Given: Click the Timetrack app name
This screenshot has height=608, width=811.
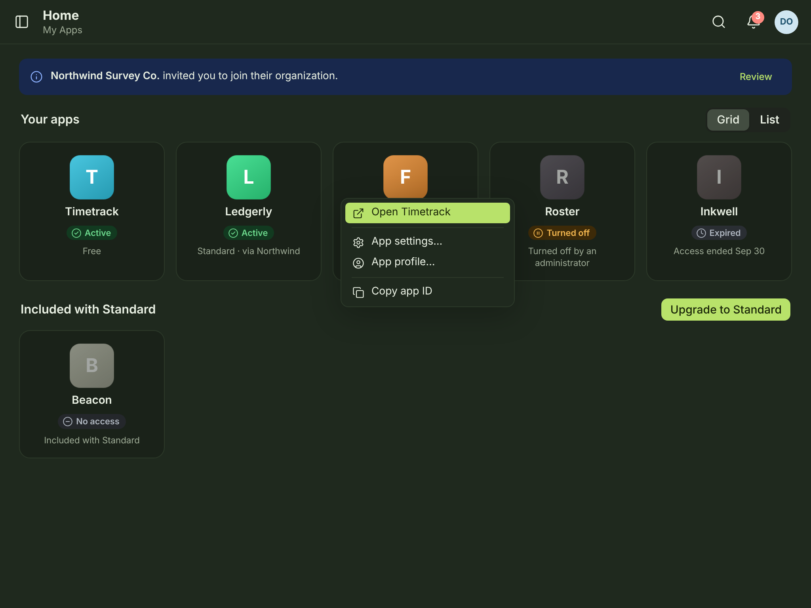Looking at the screenshot, I should [x=92, y=211].
